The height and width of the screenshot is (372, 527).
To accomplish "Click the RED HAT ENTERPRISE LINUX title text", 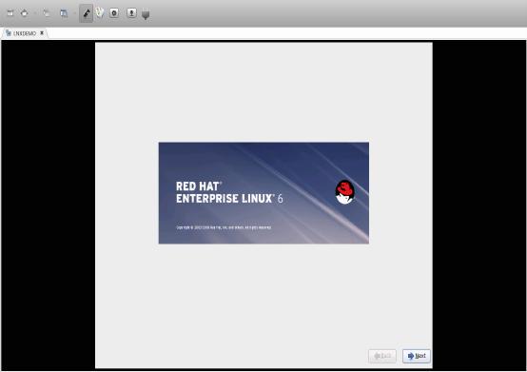I will (229, 192).
